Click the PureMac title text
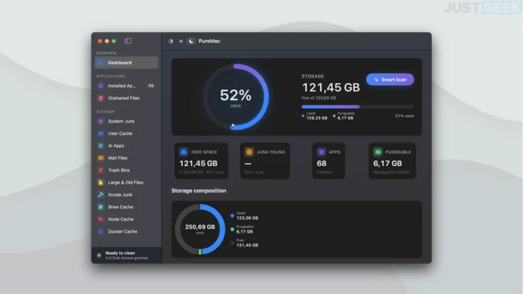 (x=209, y=42)
